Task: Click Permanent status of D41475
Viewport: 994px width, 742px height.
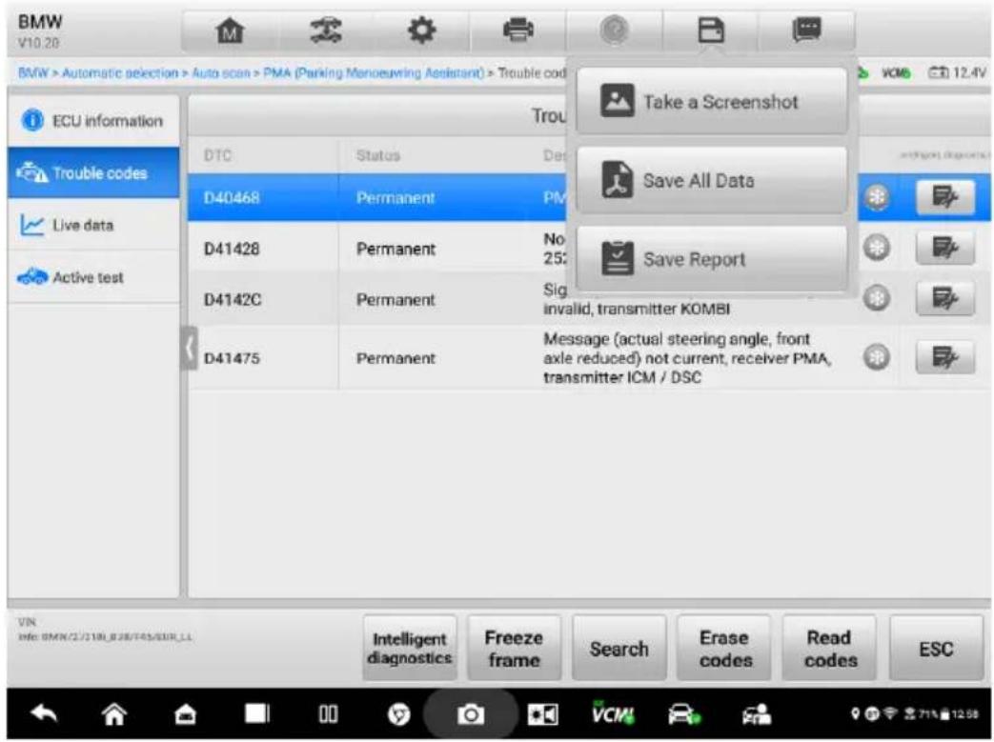Action: point(396,358)
